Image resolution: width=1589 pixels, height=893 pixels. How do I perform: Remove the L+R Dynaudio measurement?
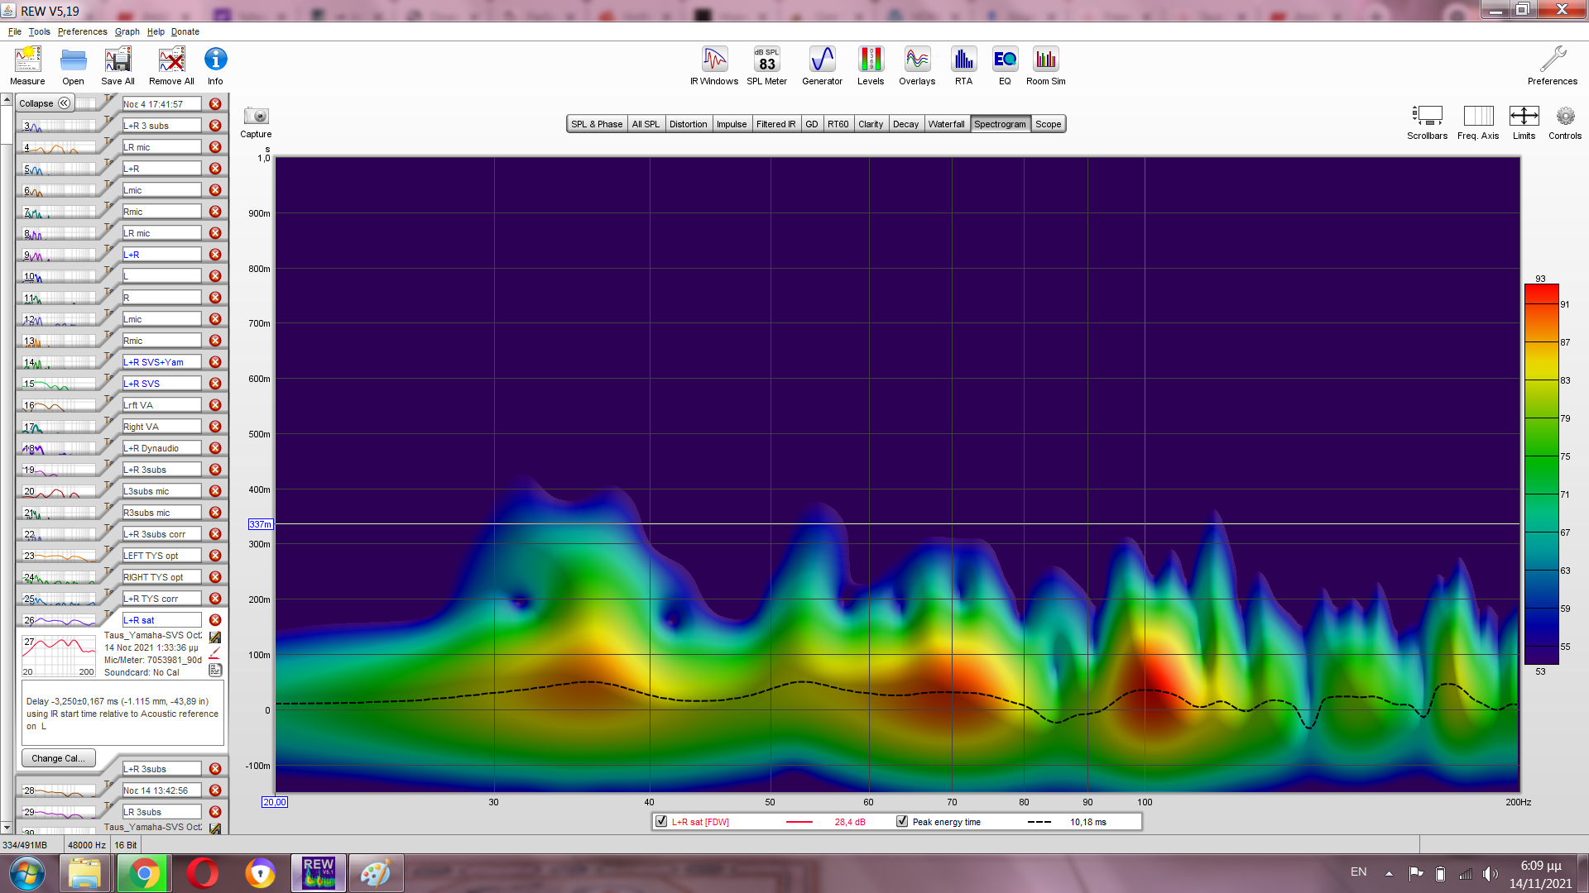tap(215, 448)
